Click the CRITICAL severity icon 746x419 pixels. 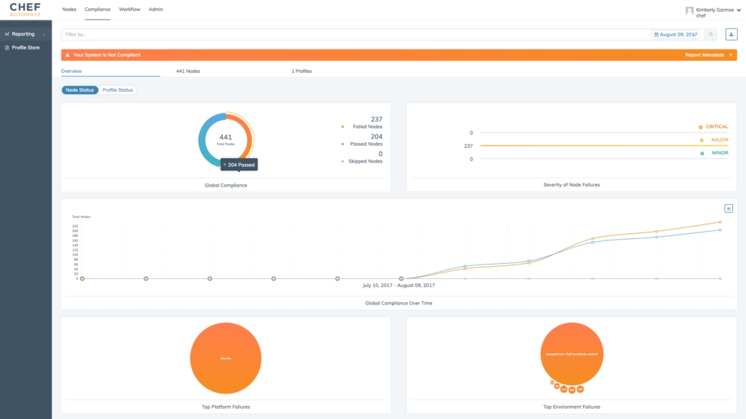click(x=701, y=127)
